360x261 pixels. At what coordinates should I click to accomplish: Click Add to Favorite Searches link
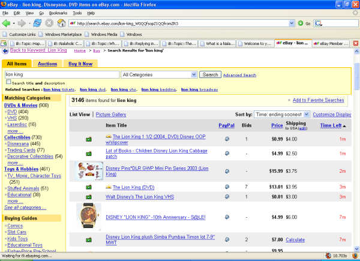tap(318, 100)
